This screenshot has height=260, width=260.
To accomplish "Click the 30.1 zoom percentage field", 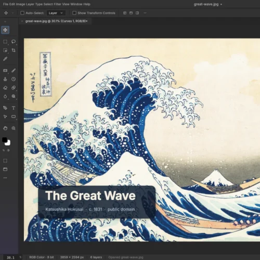I will coord(10,257).
